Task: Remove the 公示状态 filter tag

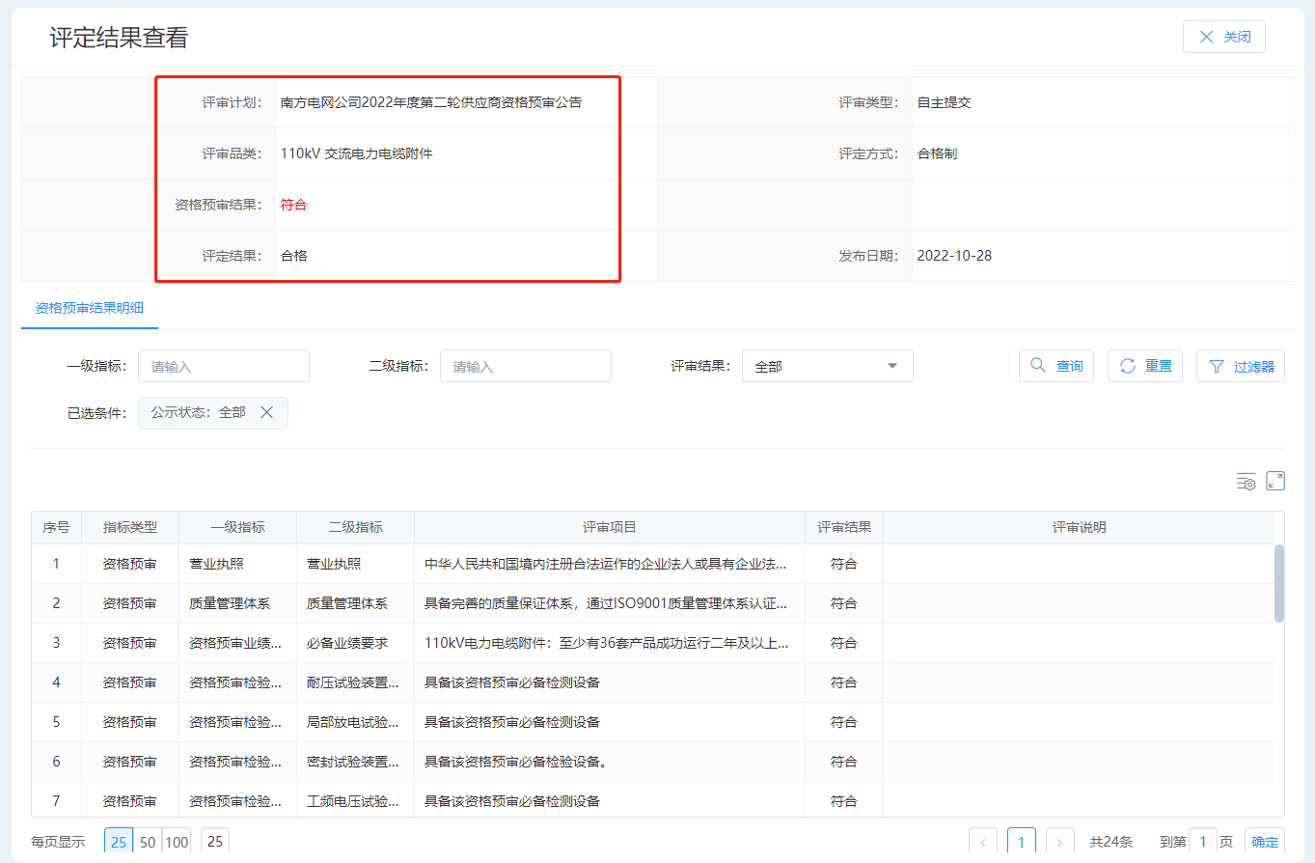Action: (267, 412)
